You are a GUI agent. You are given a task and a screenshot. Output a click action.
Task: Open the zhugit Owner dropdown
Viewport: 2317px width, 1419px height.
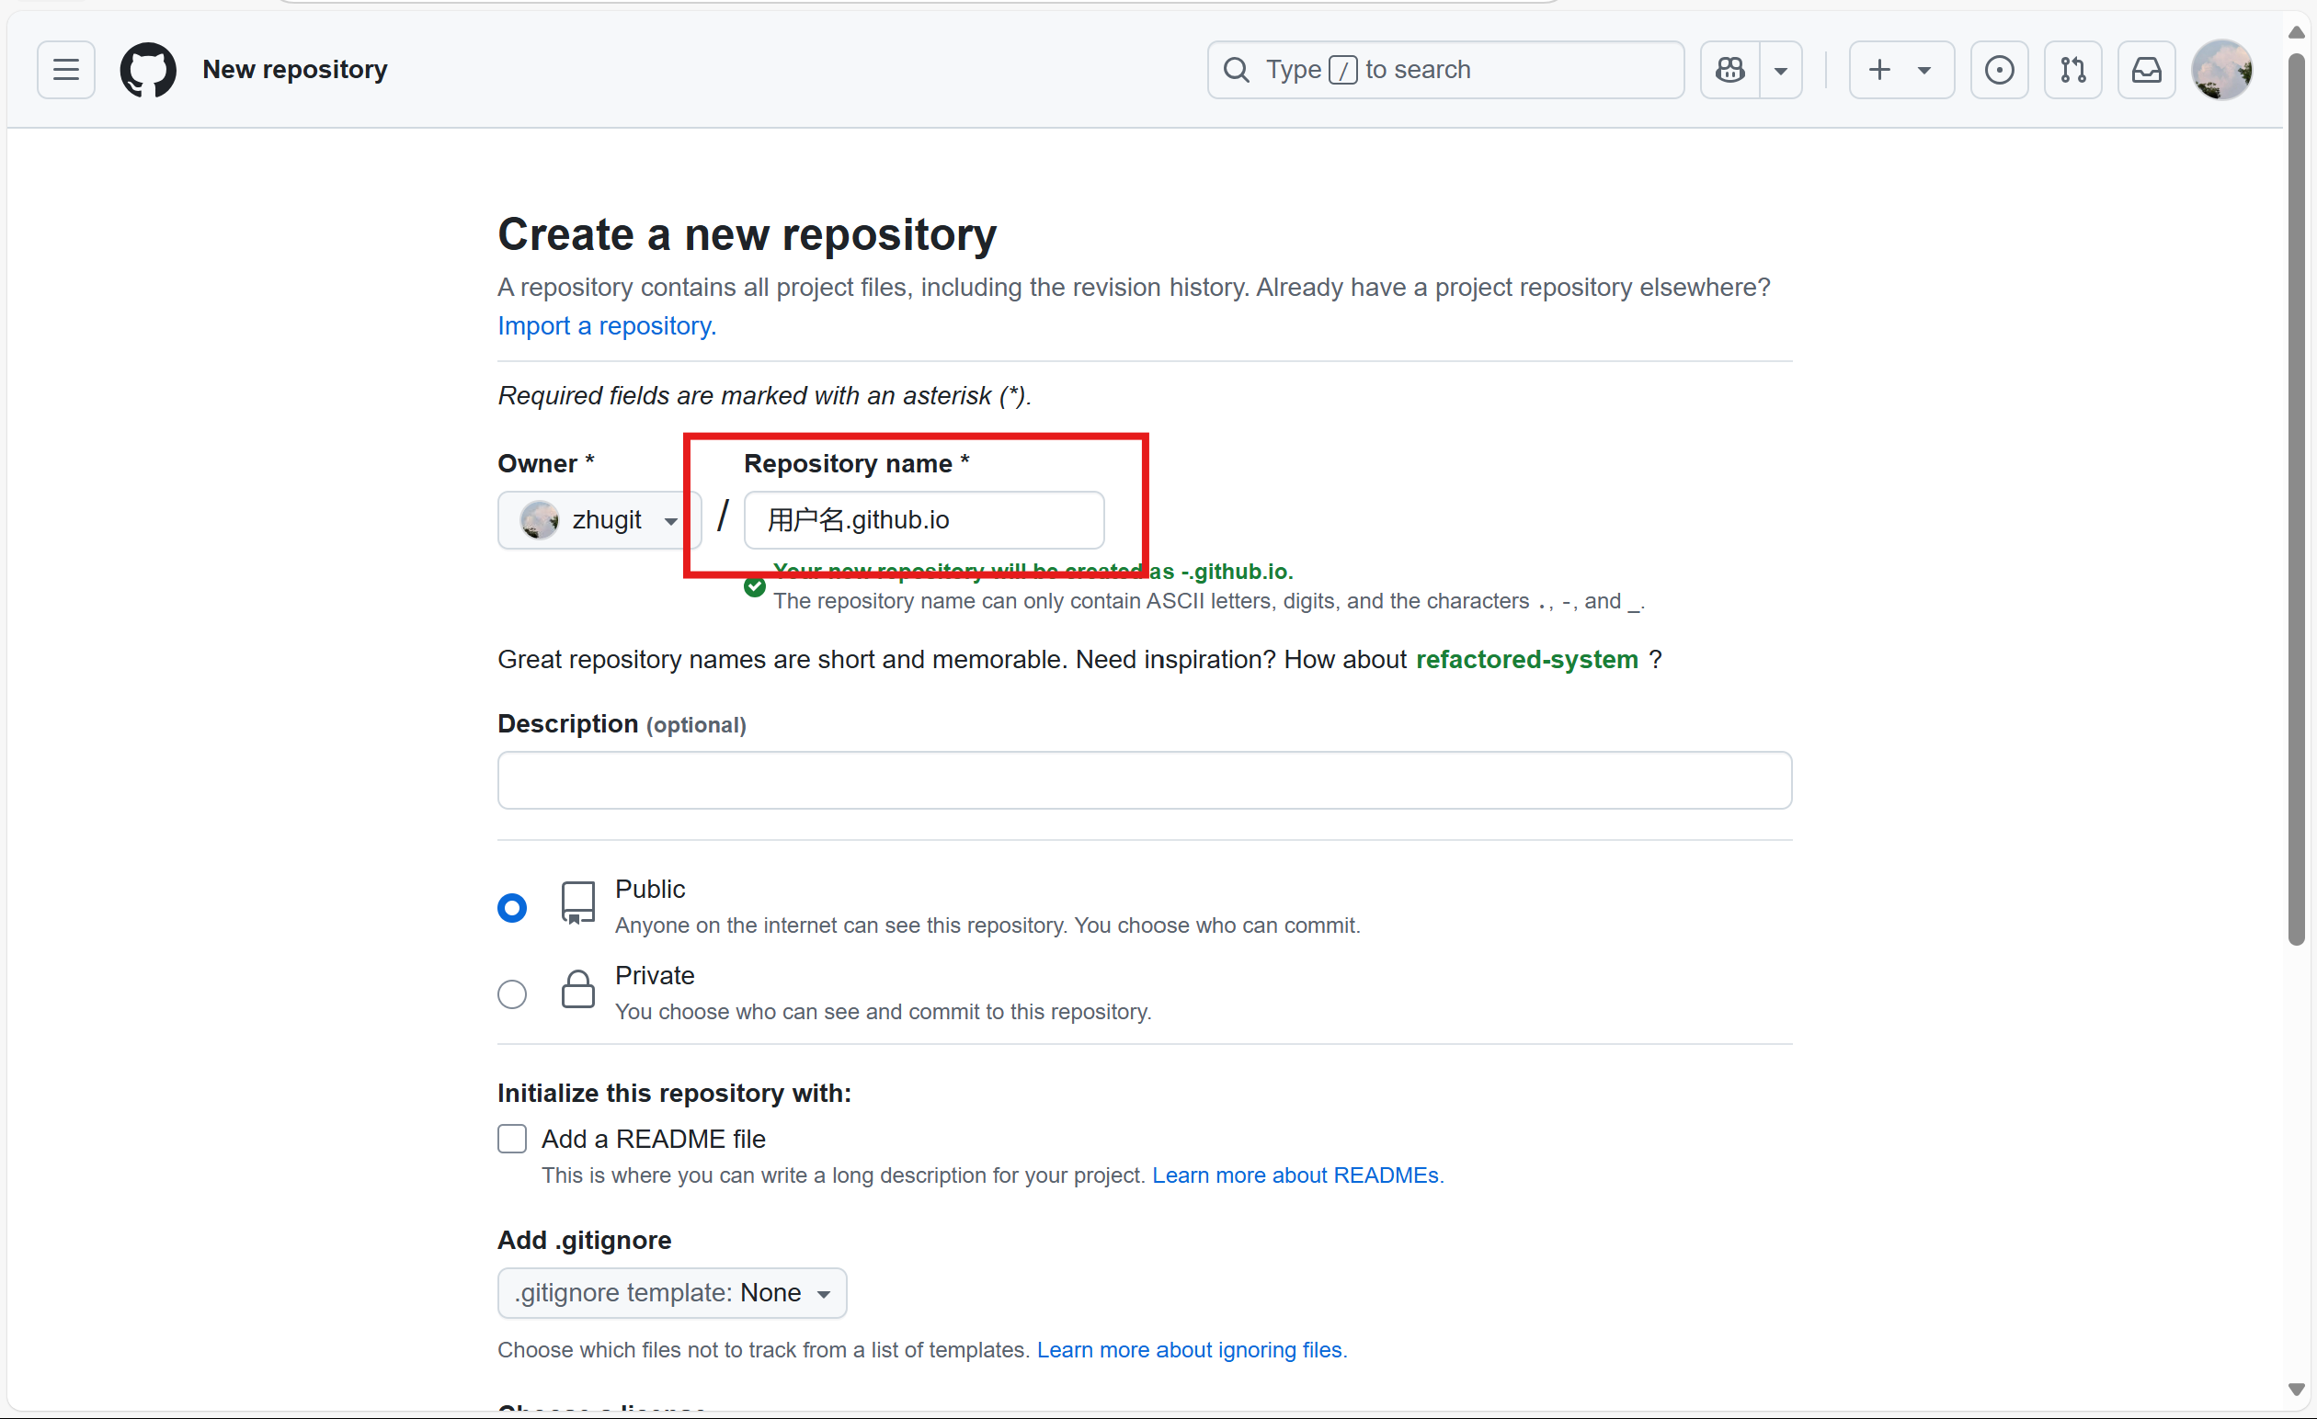click(599, 519)
